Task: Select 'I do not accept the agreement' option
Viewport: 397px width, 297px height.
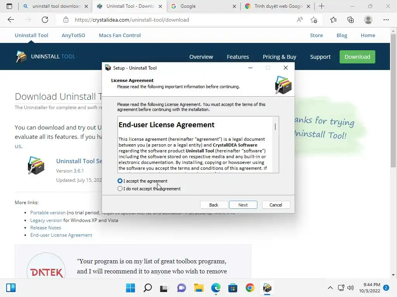Action: (120, 189)
